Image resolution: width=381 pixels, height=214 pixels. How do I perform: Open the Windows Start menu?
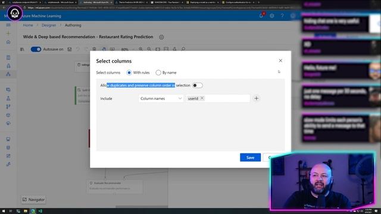(4, 211)
